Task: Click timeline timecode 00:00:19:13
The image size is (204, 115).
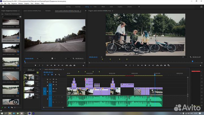Action: [x=48, y=72]
